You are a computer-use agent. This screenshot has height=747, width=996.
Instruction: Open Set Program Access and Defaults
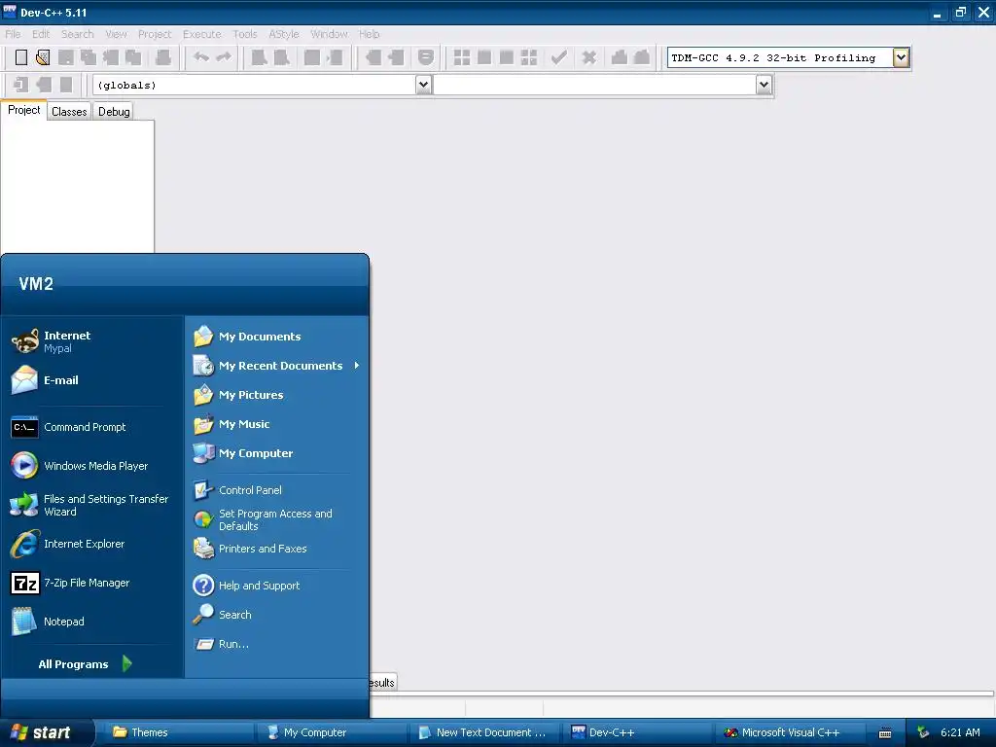click(x=276, y=519)
